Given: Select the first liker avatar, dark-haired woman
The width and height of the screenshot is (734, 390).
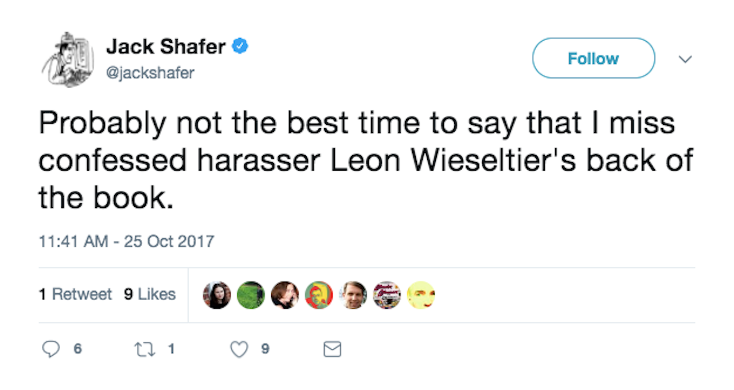Looking at the screenshot, I should coord(217,295).
